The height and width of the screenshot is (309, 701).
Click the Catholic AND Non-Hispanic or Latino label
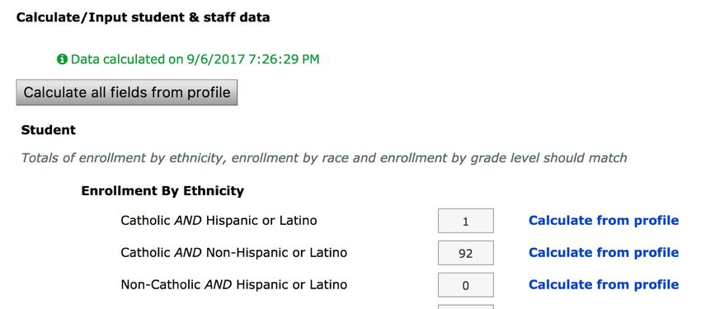click(x=234, y=253)
